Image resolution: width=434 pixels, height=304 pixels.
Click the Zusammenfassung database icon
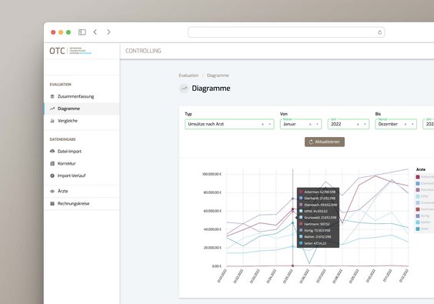[52, 96]
